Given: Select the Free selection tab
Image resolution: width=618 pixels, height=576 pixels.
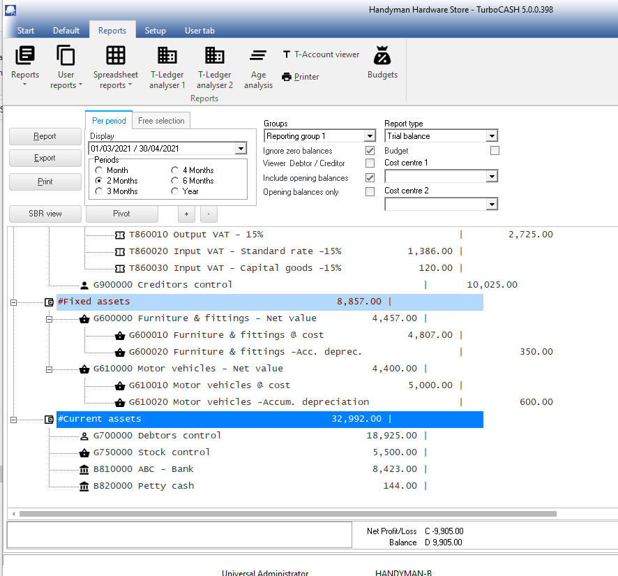Looking at the screenshot, I should point(161,121).
